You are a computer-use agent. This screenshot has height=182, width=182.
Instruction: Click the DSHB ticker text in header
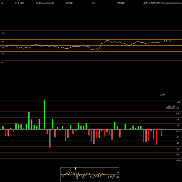[x=121, y=3]
